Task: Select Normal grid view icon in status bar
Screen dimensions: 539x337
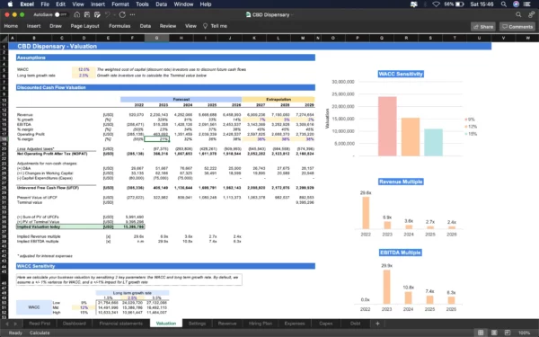Action: [481, 333]
